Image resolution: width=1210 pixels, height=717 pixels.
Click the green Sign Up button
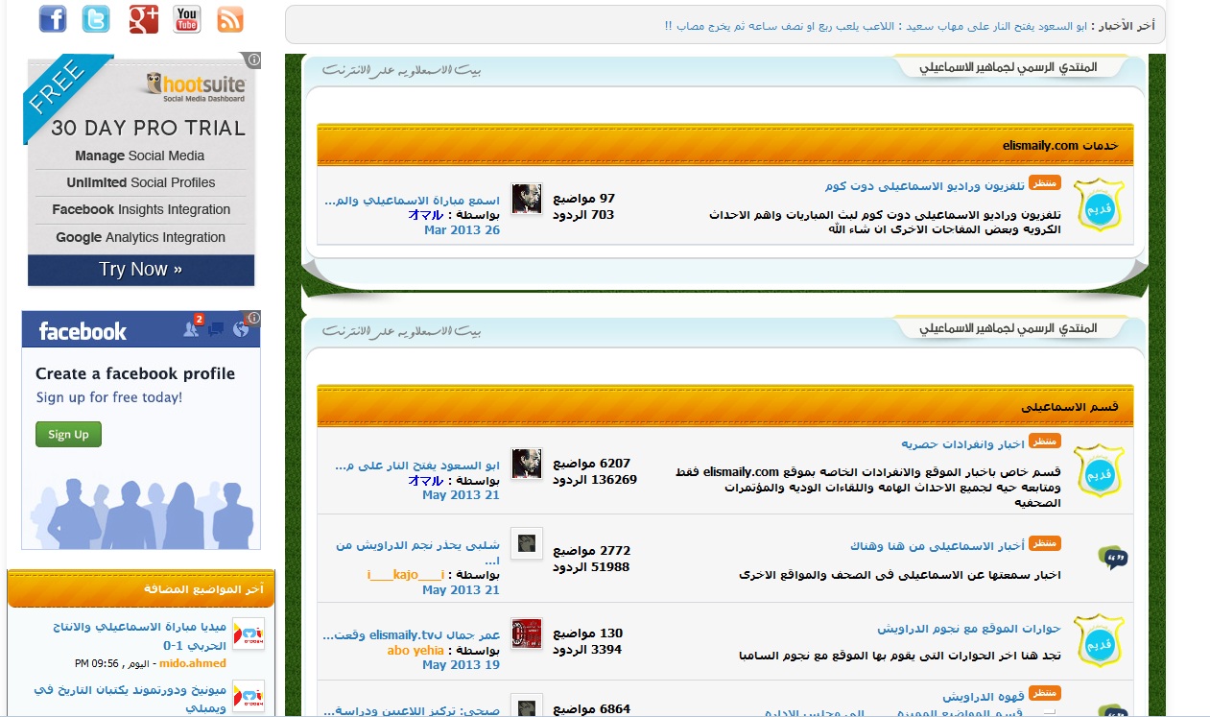pos(68,435)
